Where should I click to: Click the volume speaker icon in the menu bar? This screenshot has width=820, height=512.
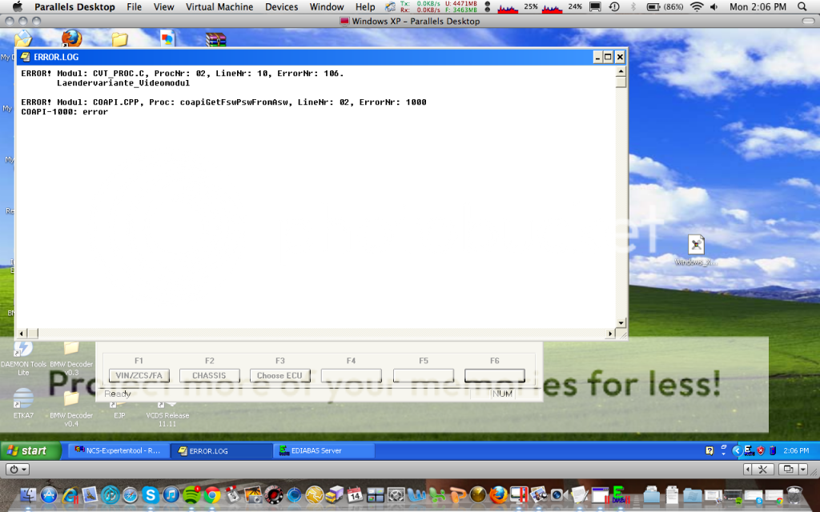point(713,7)
